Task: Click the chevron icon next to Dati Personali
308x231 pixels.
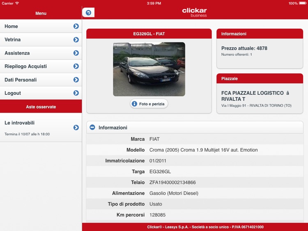Action: (x=76, y=80)
